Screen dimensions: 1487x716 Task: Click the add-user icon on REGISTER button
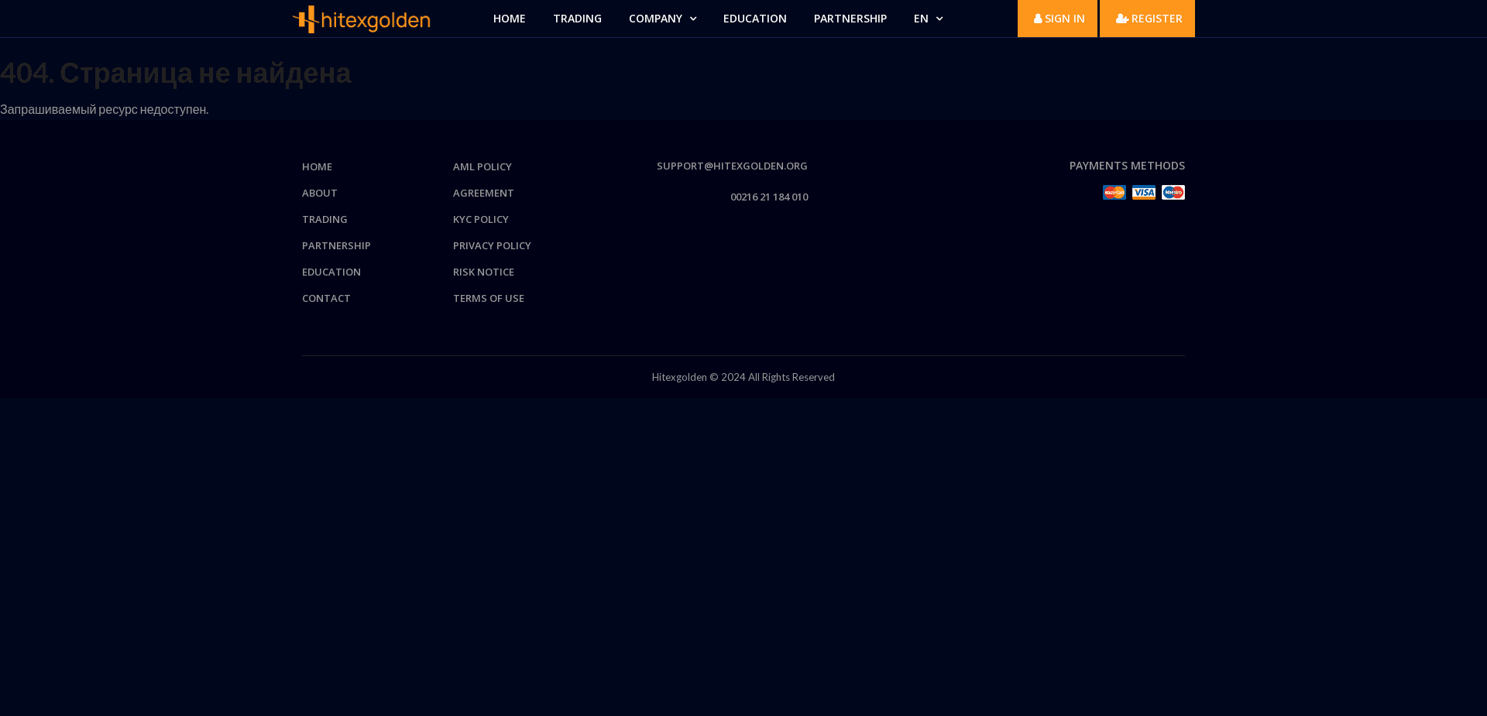click(x=1121, y=19)
